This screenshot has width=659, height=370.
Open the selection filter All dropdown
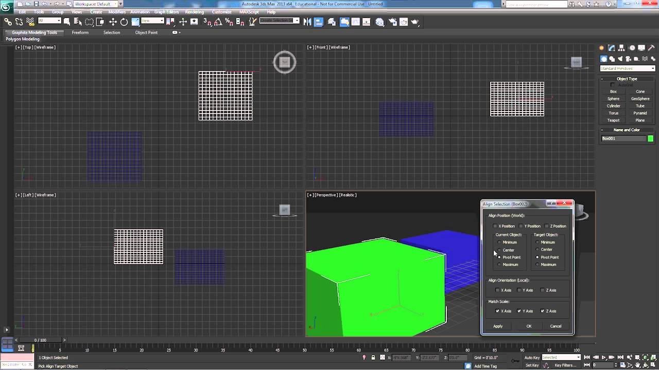[x=49, y=21]
